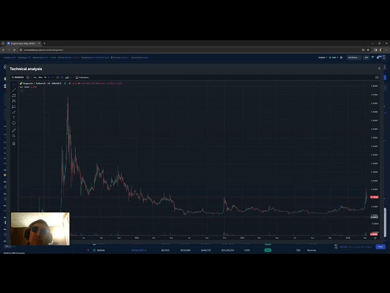Take a chart snapshot with camera icon

377,78
